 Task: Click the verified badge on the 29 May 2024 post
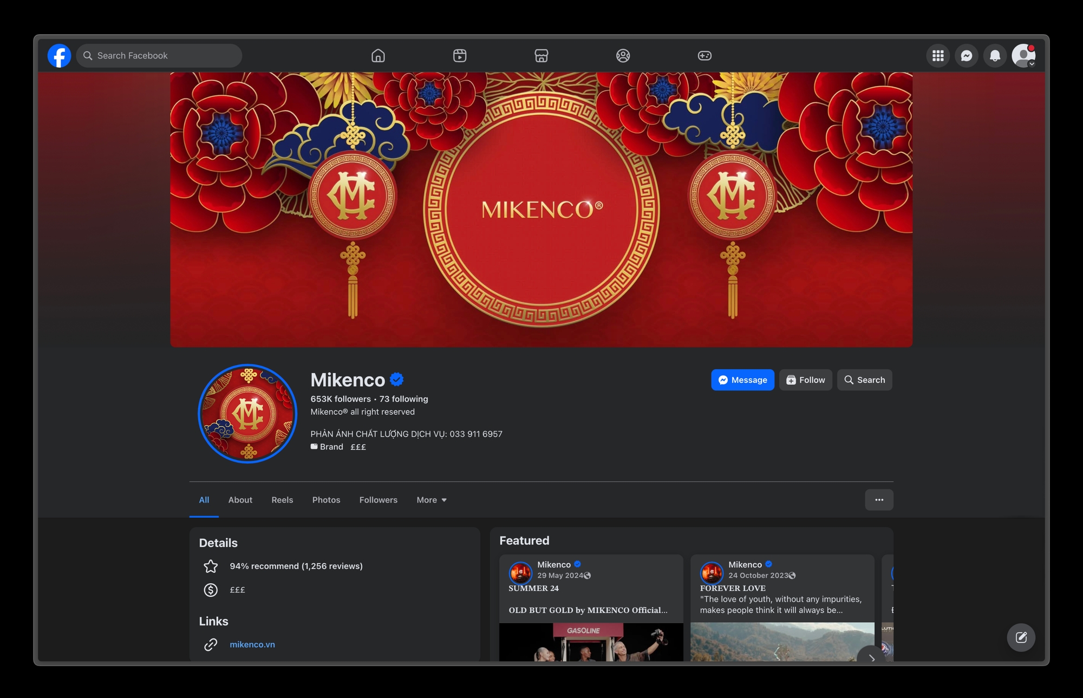click(577, 564)
